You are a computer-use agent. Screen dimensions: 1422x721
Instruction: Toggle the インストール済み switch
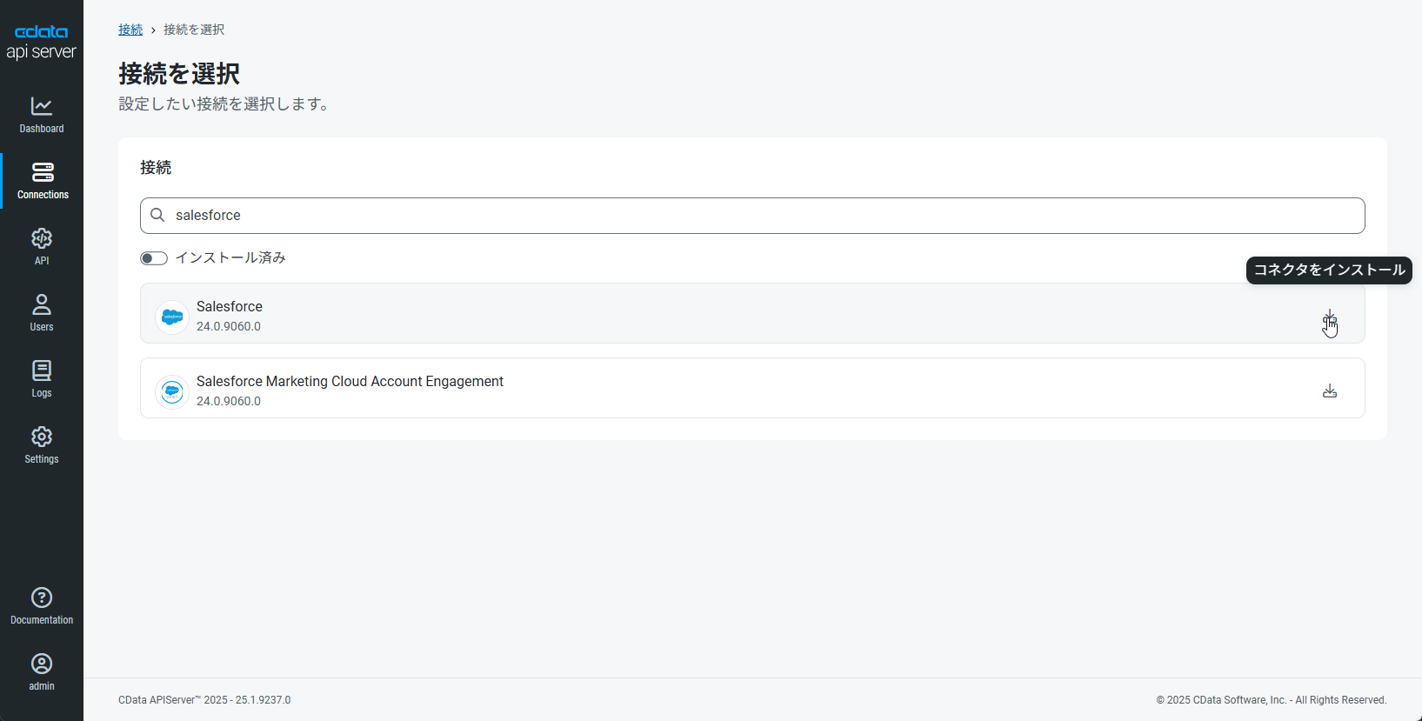click(x=154, y=258)
